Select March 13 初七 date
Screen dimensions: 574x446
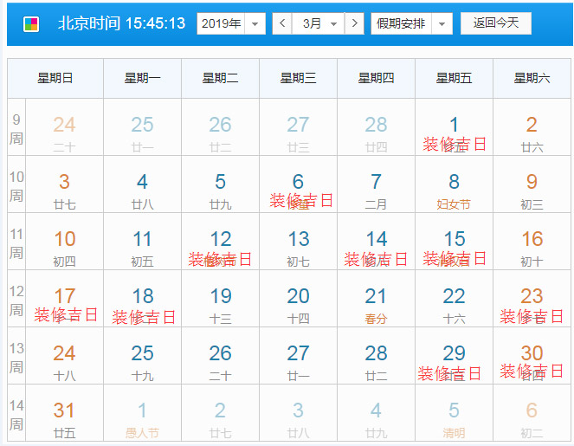pos(298,249)
